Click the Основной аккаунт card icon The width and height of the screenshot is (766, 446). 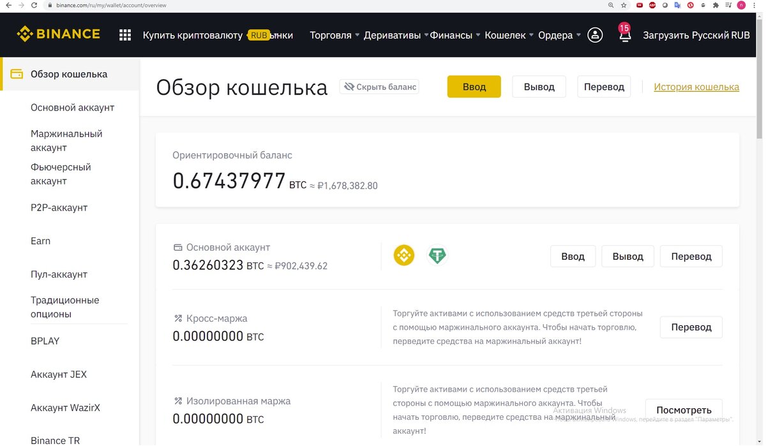pyautogui.click(x=177, y=247)
